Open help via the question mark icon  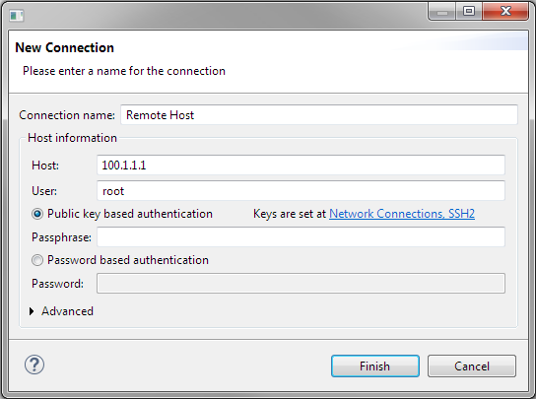(x=34, y=365)
